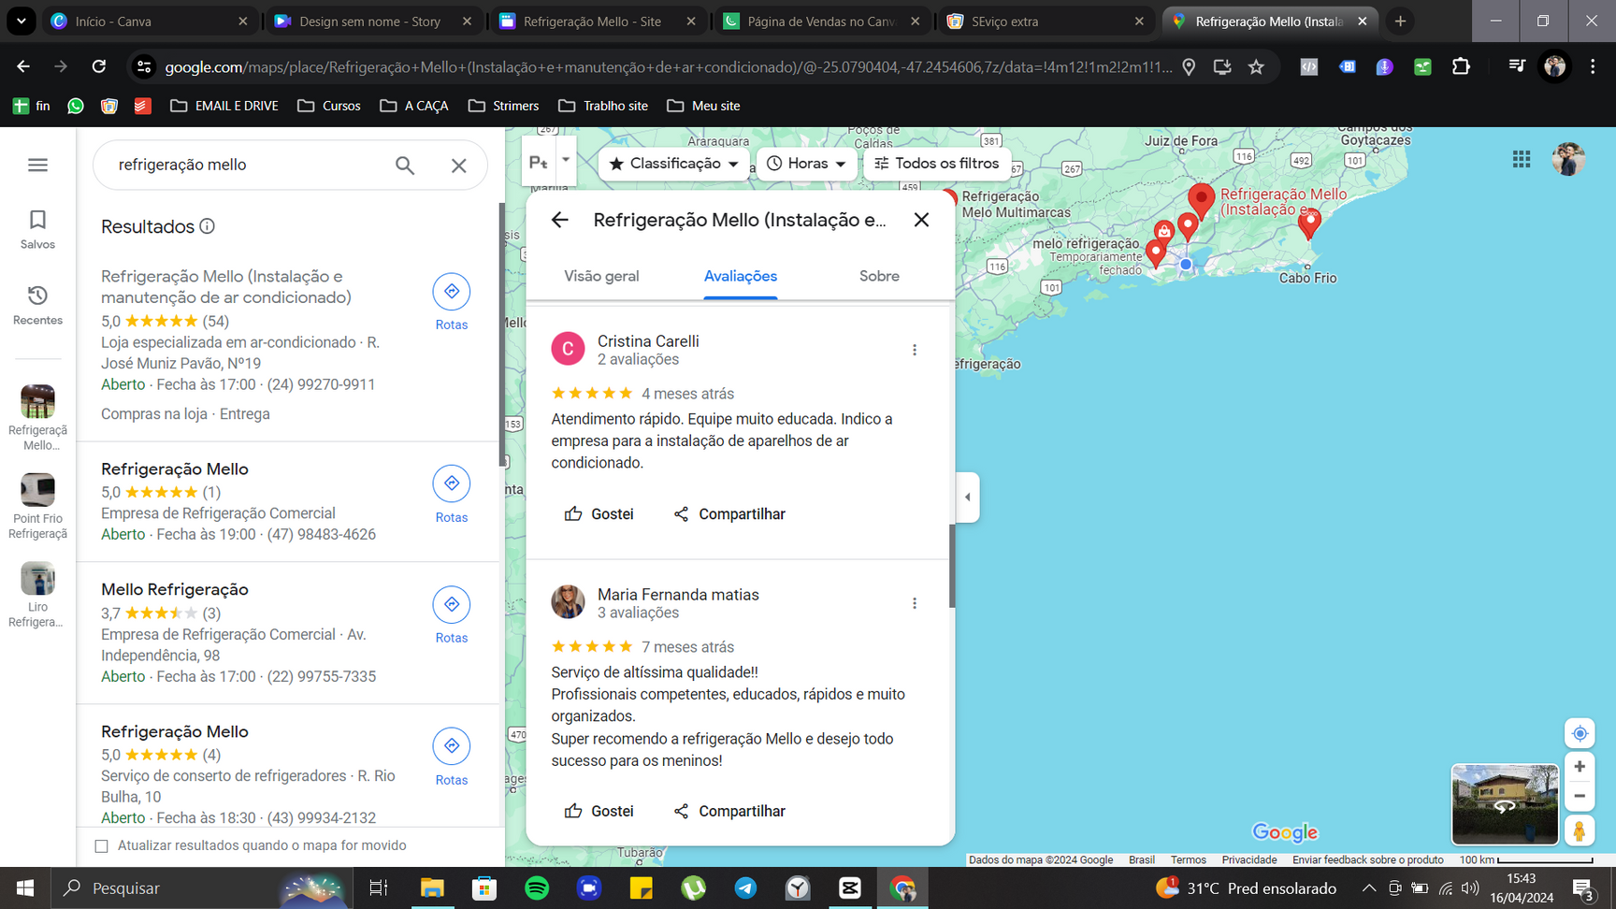Image resolution: width=1616 pixels, height=909 pixels.
Task: Open recent Point Frio Refrigeração thumbnail
Action: pos(37,506)
